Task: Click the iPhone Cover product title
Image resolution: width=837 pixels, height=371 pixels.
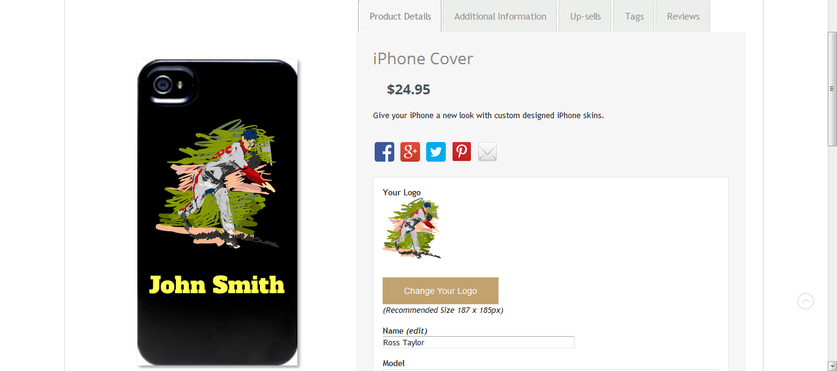Action: pyautogui.click(x=423, y=59)
